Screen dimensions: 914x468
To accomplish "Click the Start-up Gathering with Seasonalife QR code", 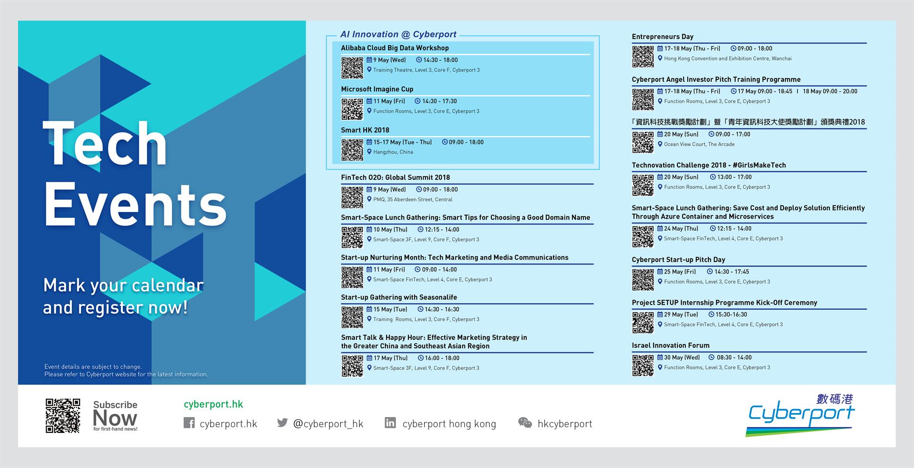I will (x=352, y=317).
